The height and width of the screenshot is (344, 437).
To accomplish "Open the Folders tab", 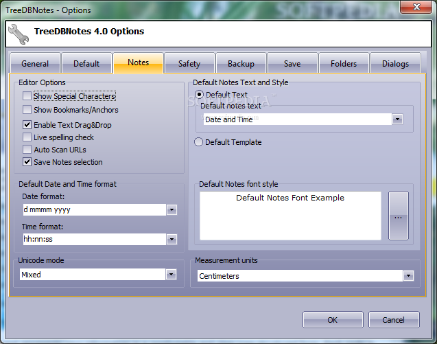I will (344, 63).
